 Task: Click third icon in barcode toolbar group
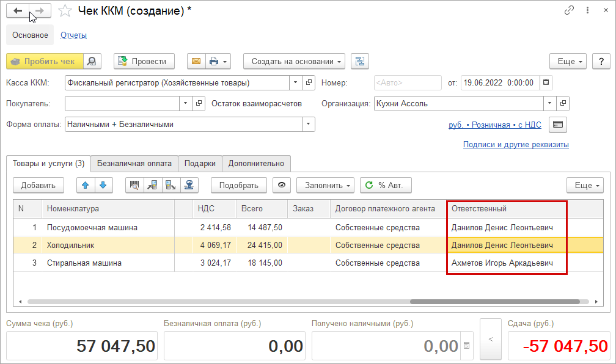pyautogui.click(x=171, y=185)
